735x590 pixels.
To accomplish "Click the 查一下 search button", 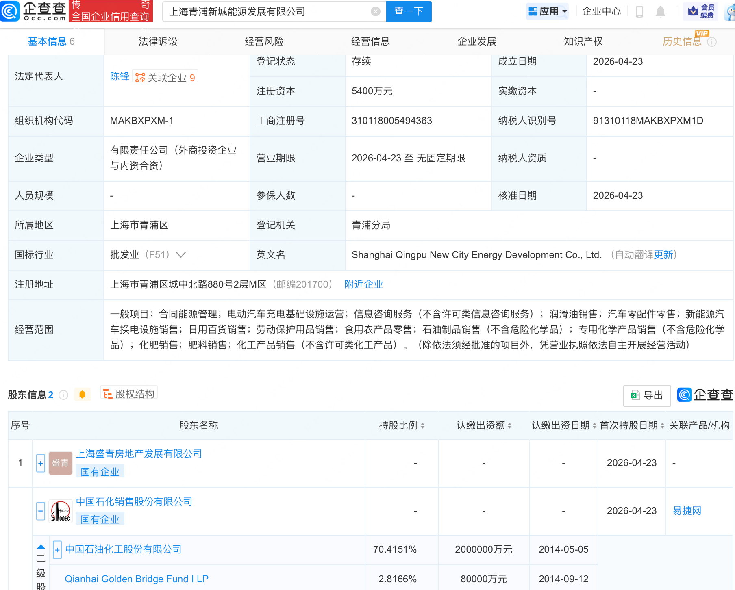I will click(x=409, y=11).
